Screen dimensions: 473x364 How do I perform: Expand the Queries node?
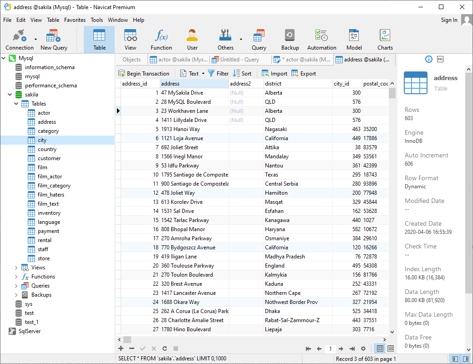[x=16, y=286]
